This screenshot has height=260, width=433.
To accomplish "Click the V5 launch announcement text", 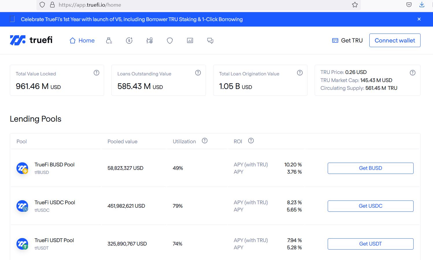I will [x=132, y=19].
